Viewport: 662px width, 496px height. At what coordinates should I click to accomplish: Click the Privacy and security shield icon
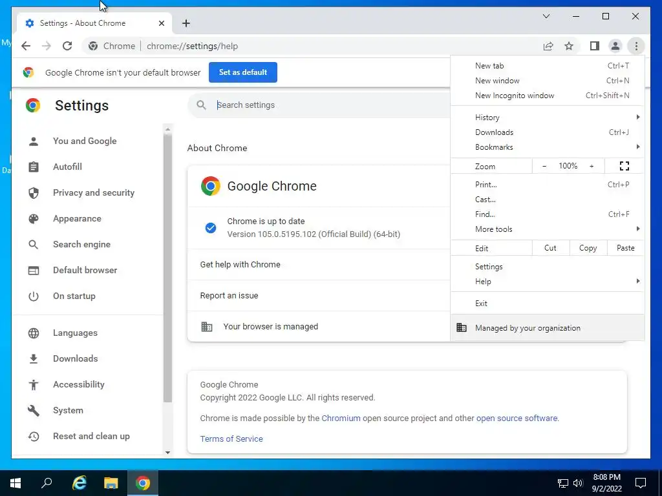click(x=34, y=192)
